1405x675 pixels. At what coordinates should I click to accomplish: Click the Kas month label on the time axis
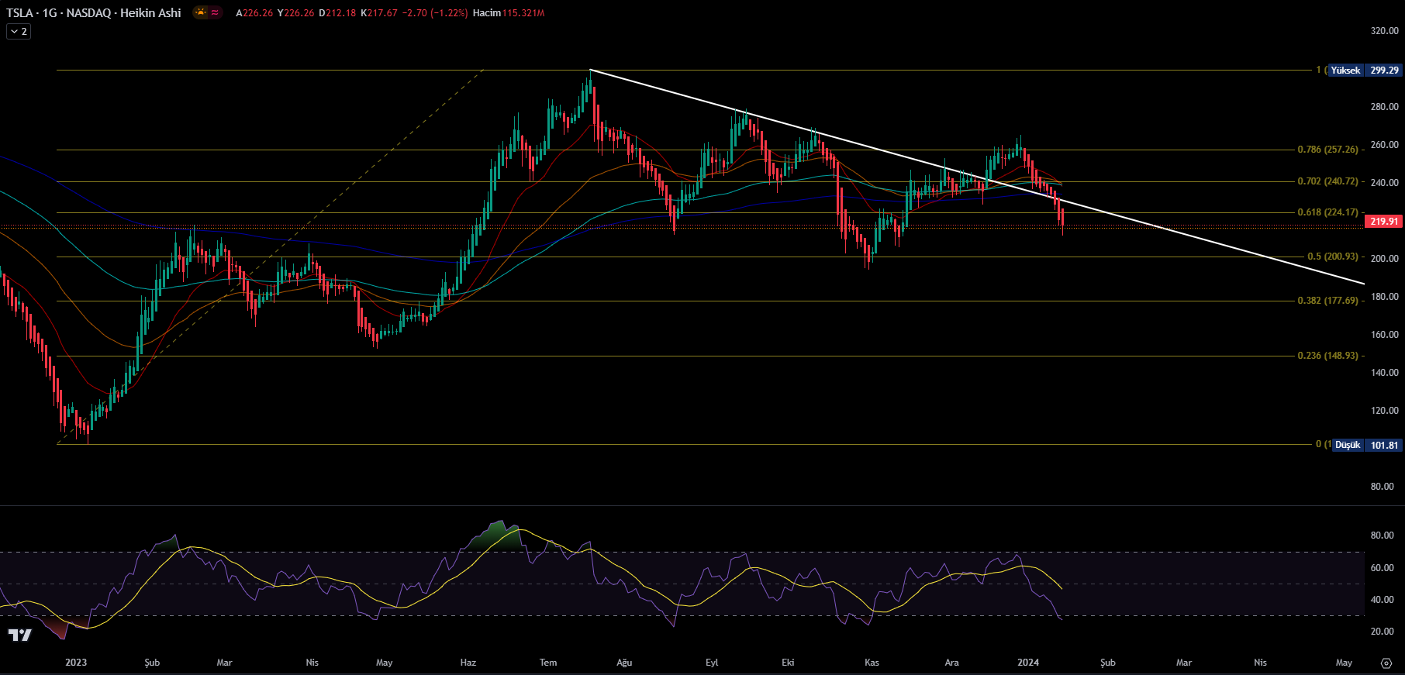click(x=872, y=663)
